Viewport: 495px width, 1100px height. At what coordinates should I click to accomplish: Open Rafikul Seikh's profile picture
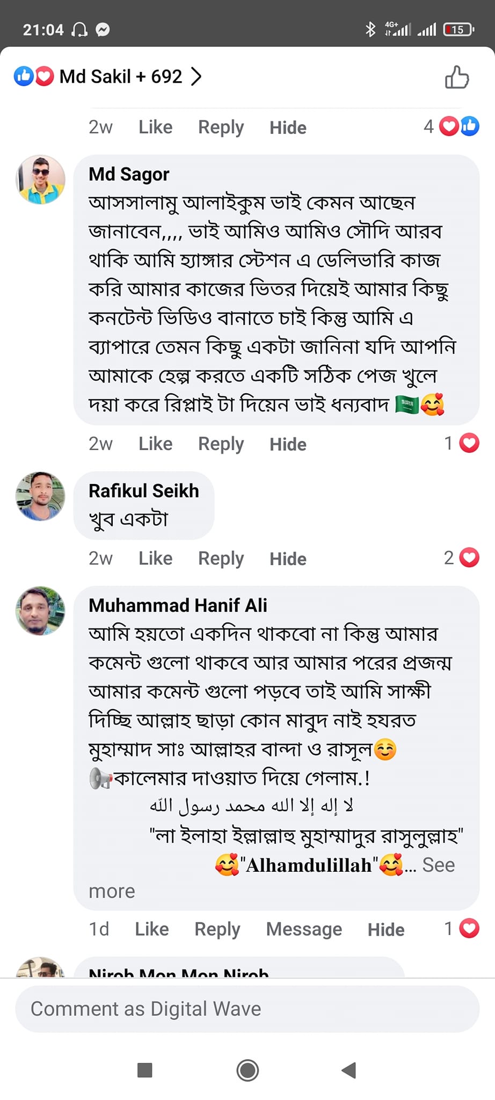point(41,496)
